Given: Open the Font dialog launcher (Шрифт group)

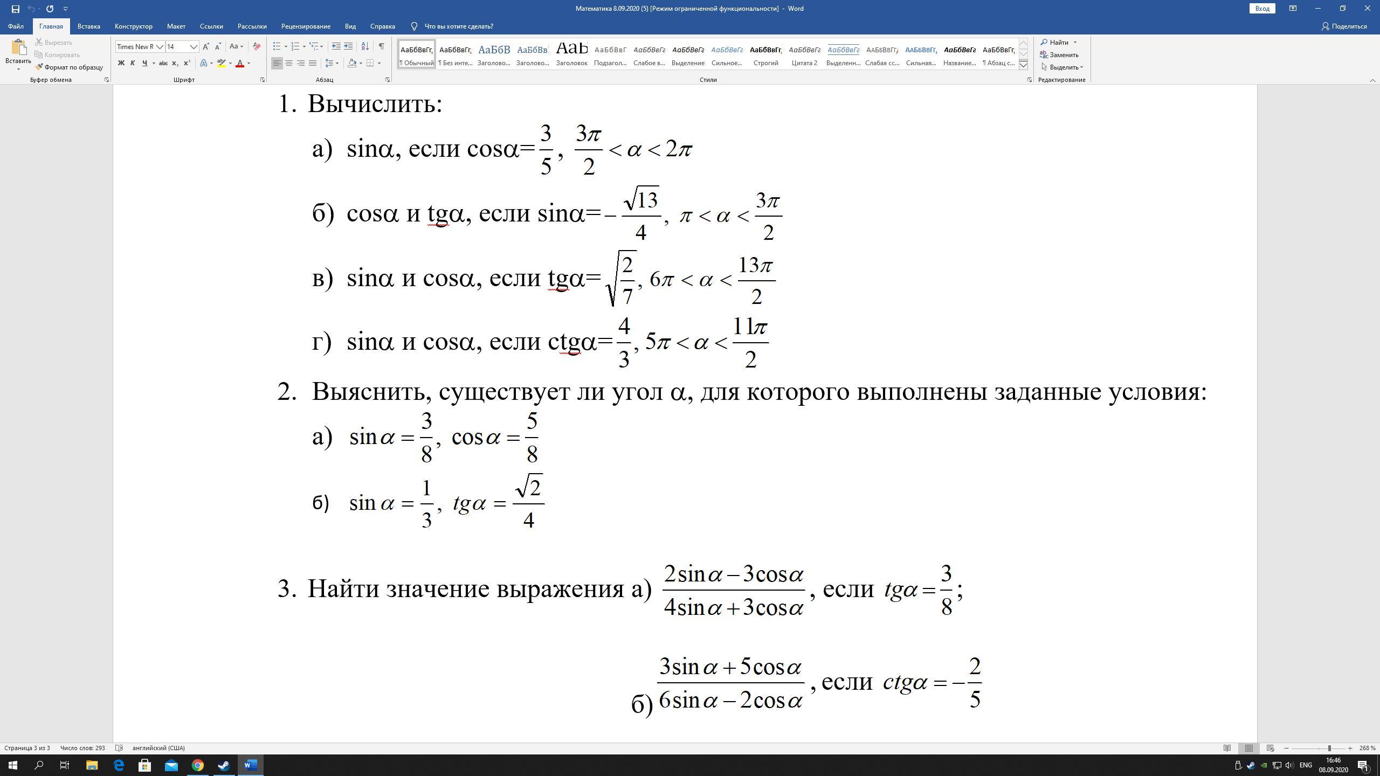Looking at the screenshot, I should (263, 80).
